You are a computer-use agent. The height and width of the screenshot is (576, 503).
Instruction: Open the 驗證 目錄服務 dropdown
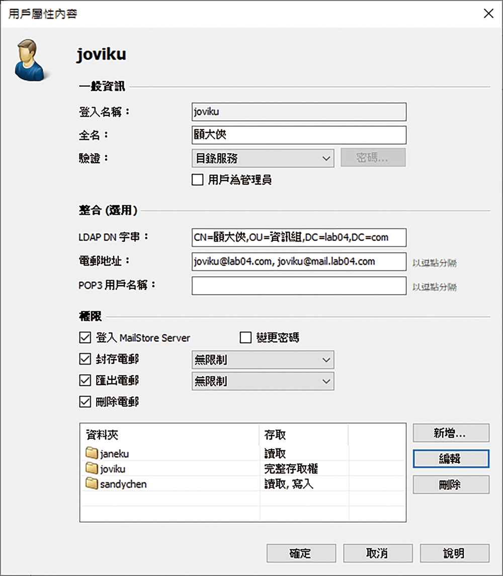(263, 158)
